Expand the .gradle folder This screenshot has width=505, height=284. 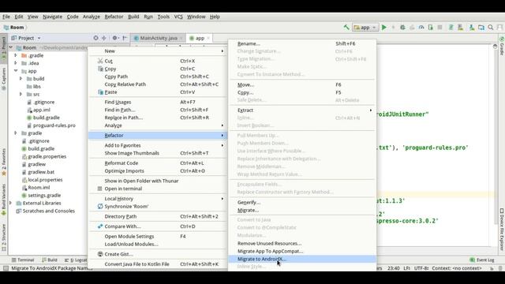click(16, 55)
